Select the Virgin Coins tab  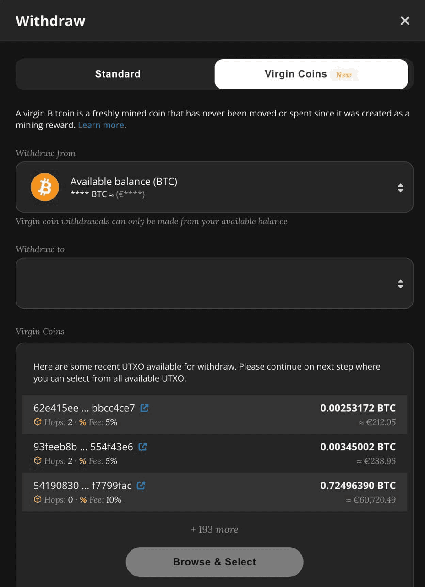(296, 74)
